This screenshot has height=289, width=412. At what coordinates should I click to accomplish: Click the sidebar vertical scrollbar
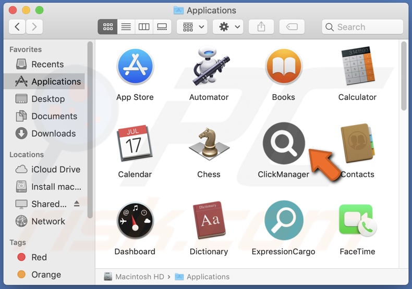point(90,130)
